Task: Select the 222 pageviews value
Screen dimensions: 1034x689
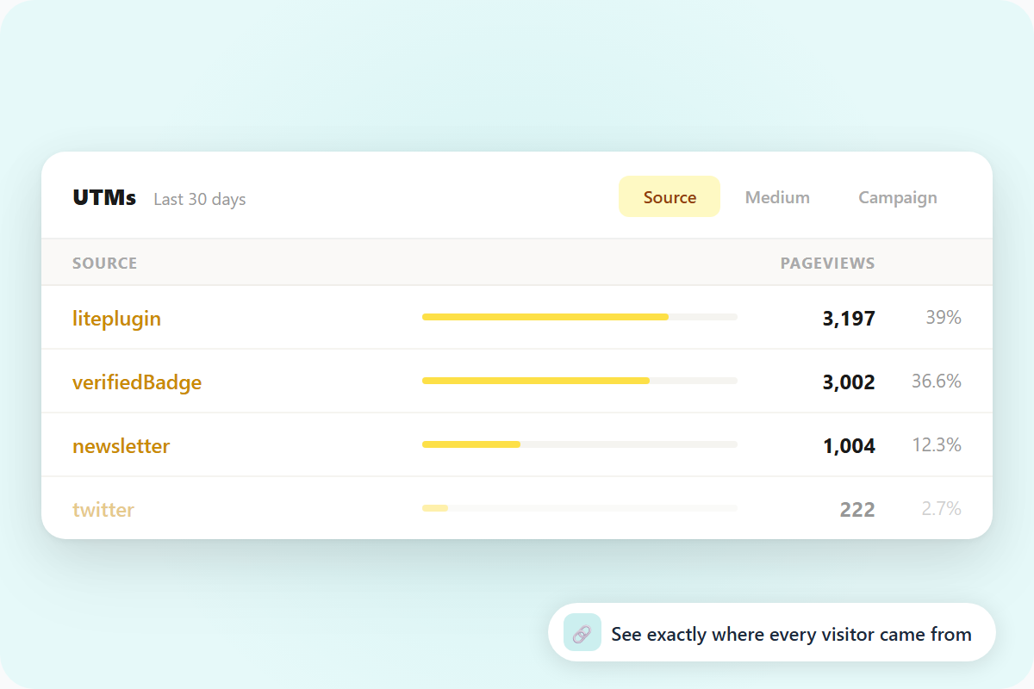Action: point(857,510)
